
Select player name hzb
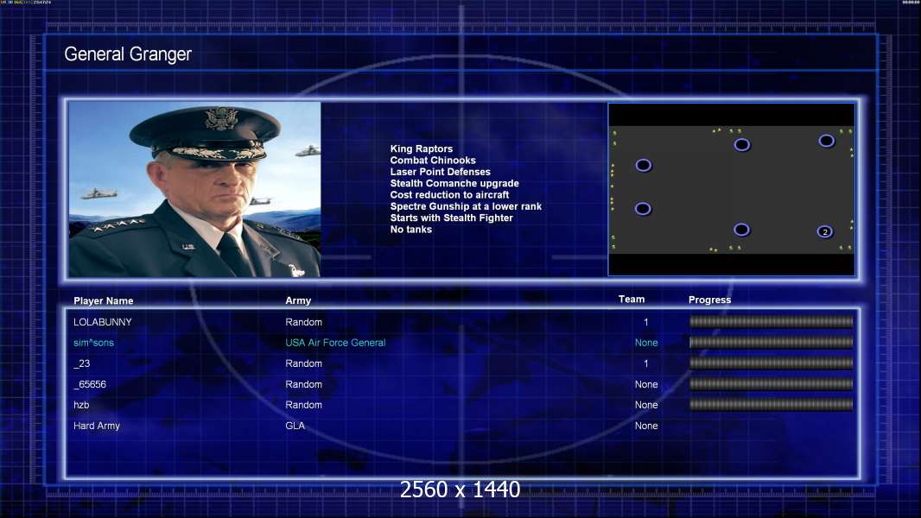click(81, 405)
